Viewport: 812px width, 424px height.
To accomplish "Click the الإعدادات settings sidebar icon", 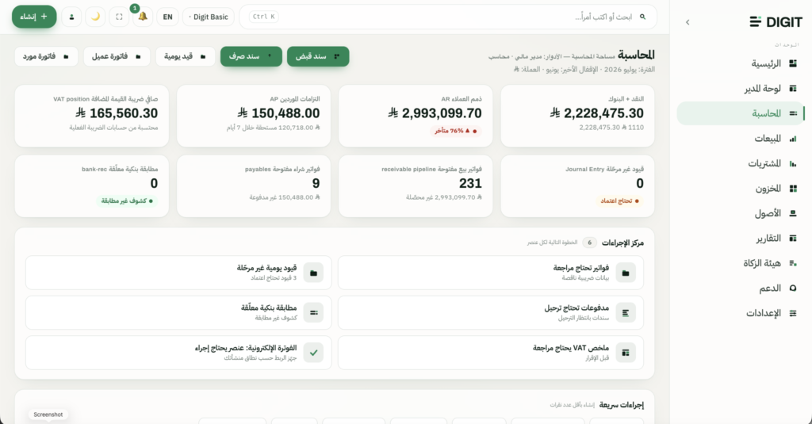I will pos(793,313).
